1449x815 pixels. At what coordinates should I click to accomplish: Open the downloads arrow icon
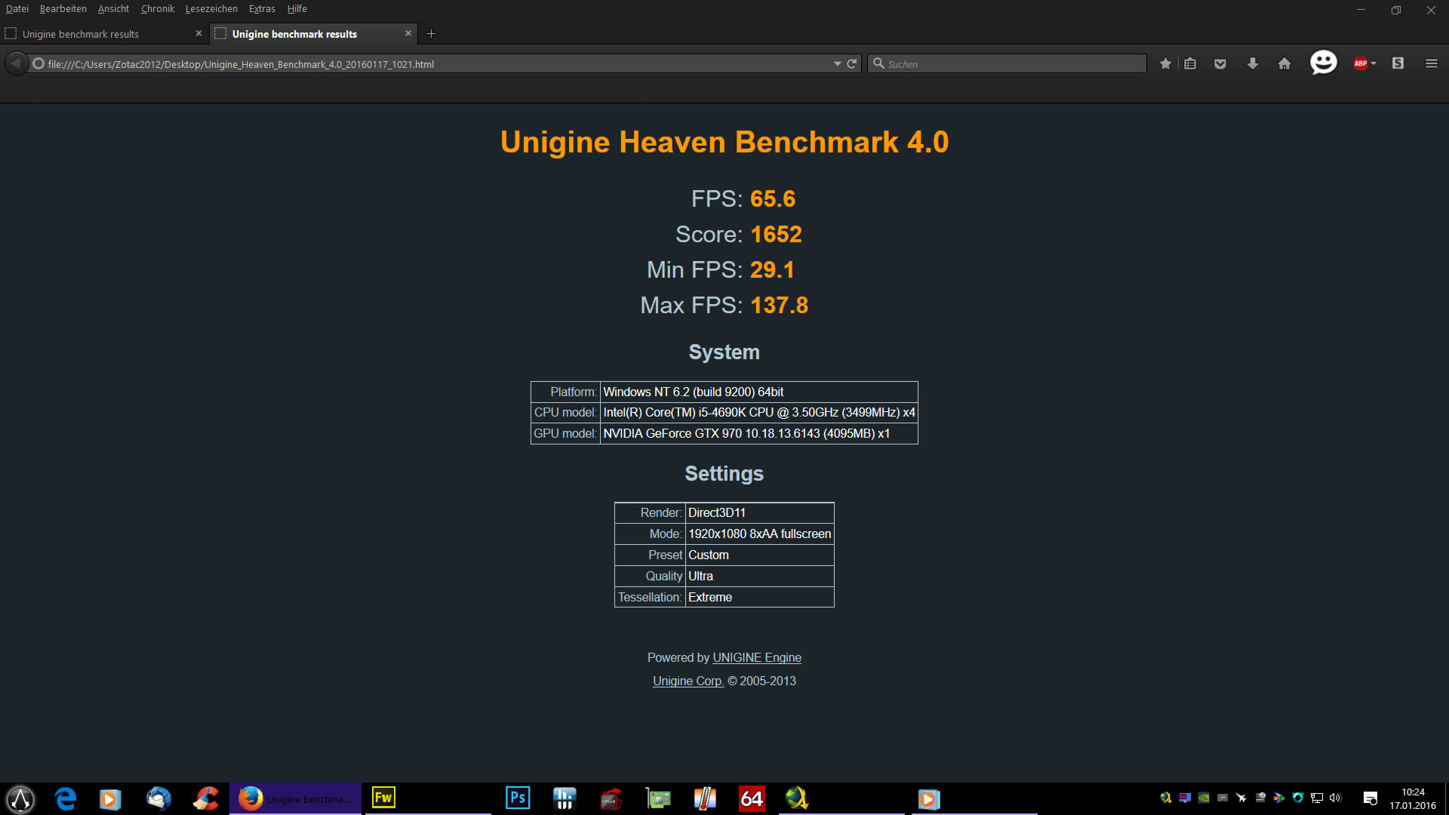coord(1253,64)
